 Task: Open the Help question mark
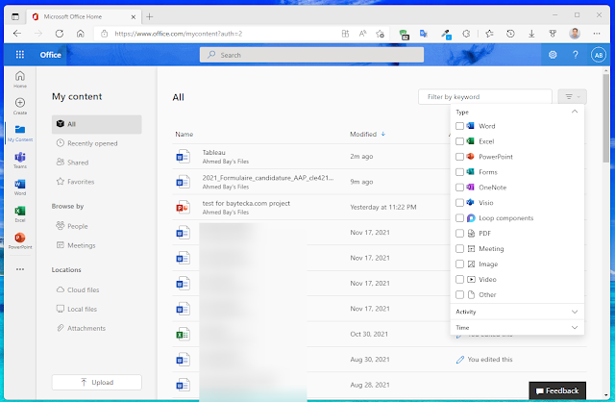(x=576, y=55)
